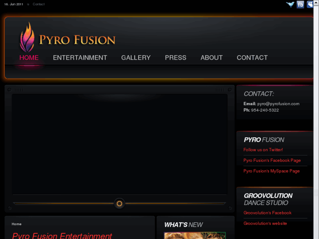
Task: Open the GALLERY menu item
Action: [136, 58]
